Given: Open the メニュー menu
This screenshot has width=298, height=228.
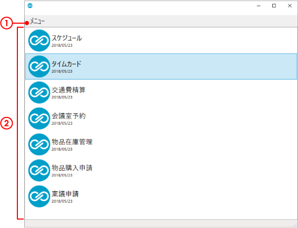Looking at the screenshot, I should pyautogui.click(x=37, y=22).
